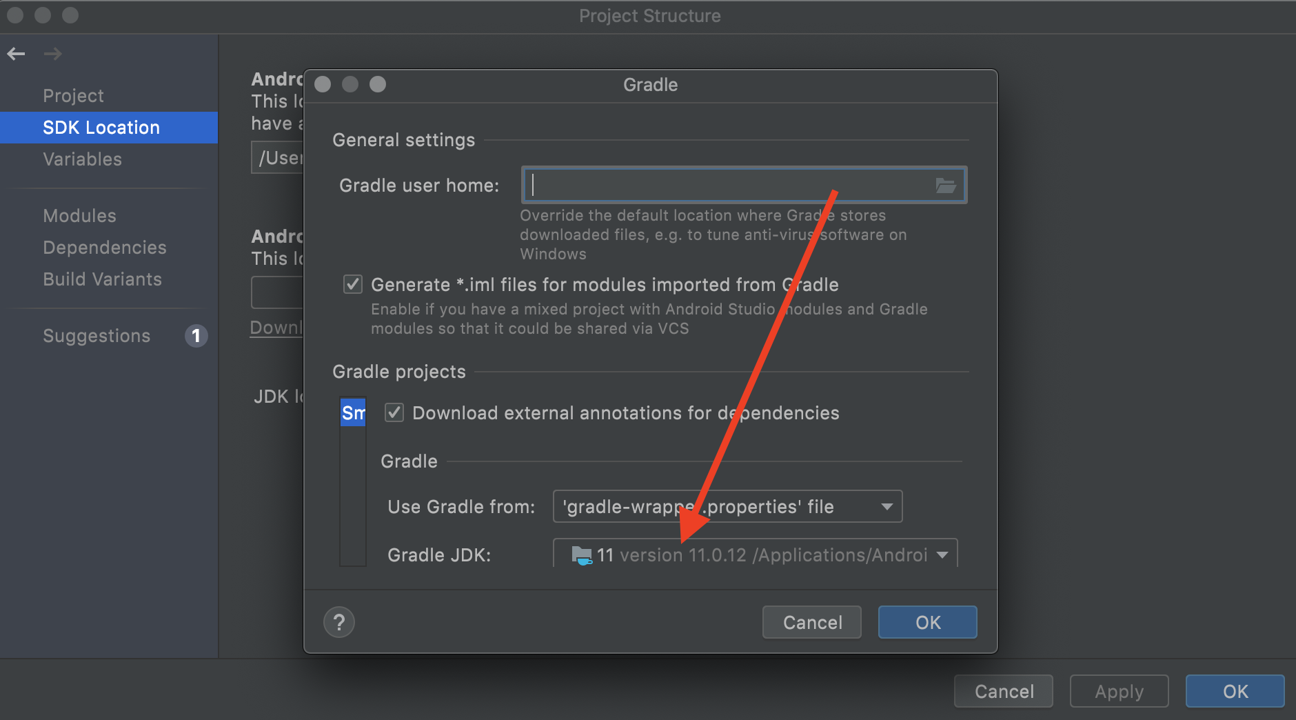Image resolution: width=1296 pixels, height=720 pixels.
Task: Click OK in Project Structure window
Action: pyautogui.click(x=1235, y=691)
